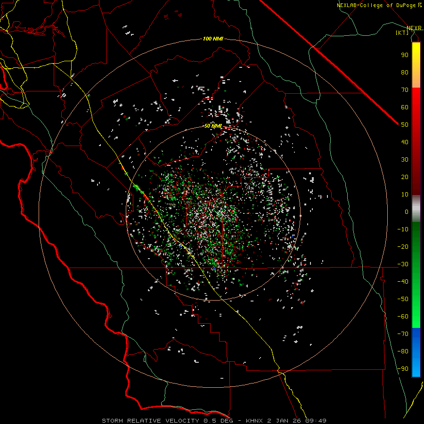The width and height of the screenshot is (424, 424).
Task: Click the STORM RELATIVE VELOCITY title text
Action: coord(150,421)
